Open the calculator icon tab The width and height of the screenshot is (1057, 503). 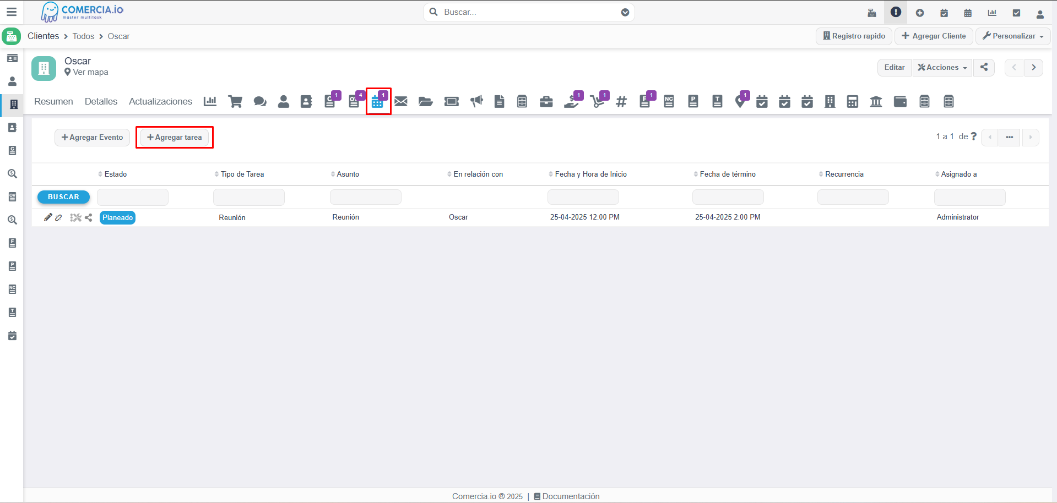pos(853,102)
